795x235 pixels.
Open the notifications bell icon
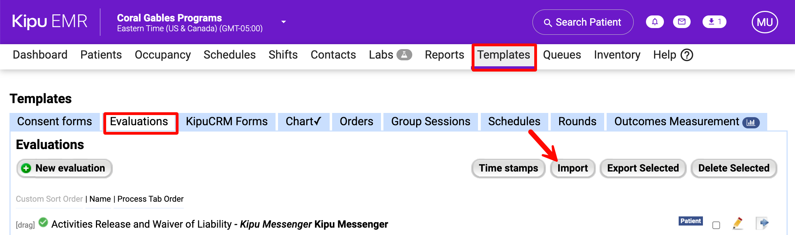coord(655,22)
